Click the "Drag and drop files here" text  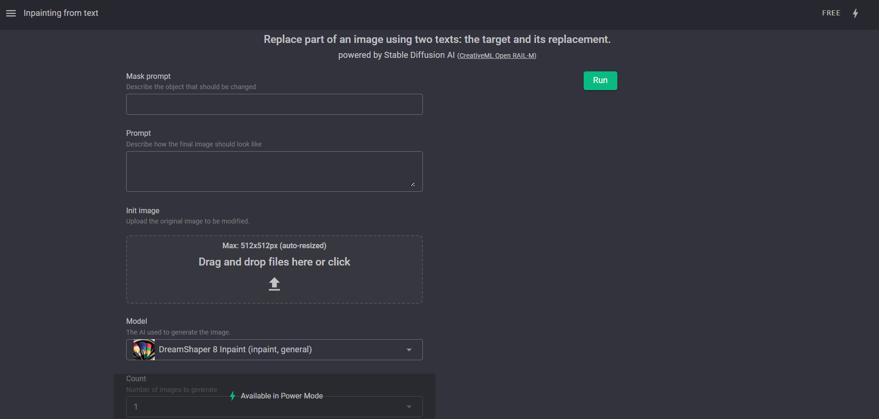click(x=274, y=262)
